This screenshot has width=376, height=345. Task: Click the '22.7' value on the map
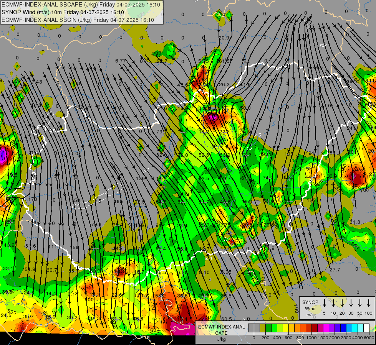[162, 61]
